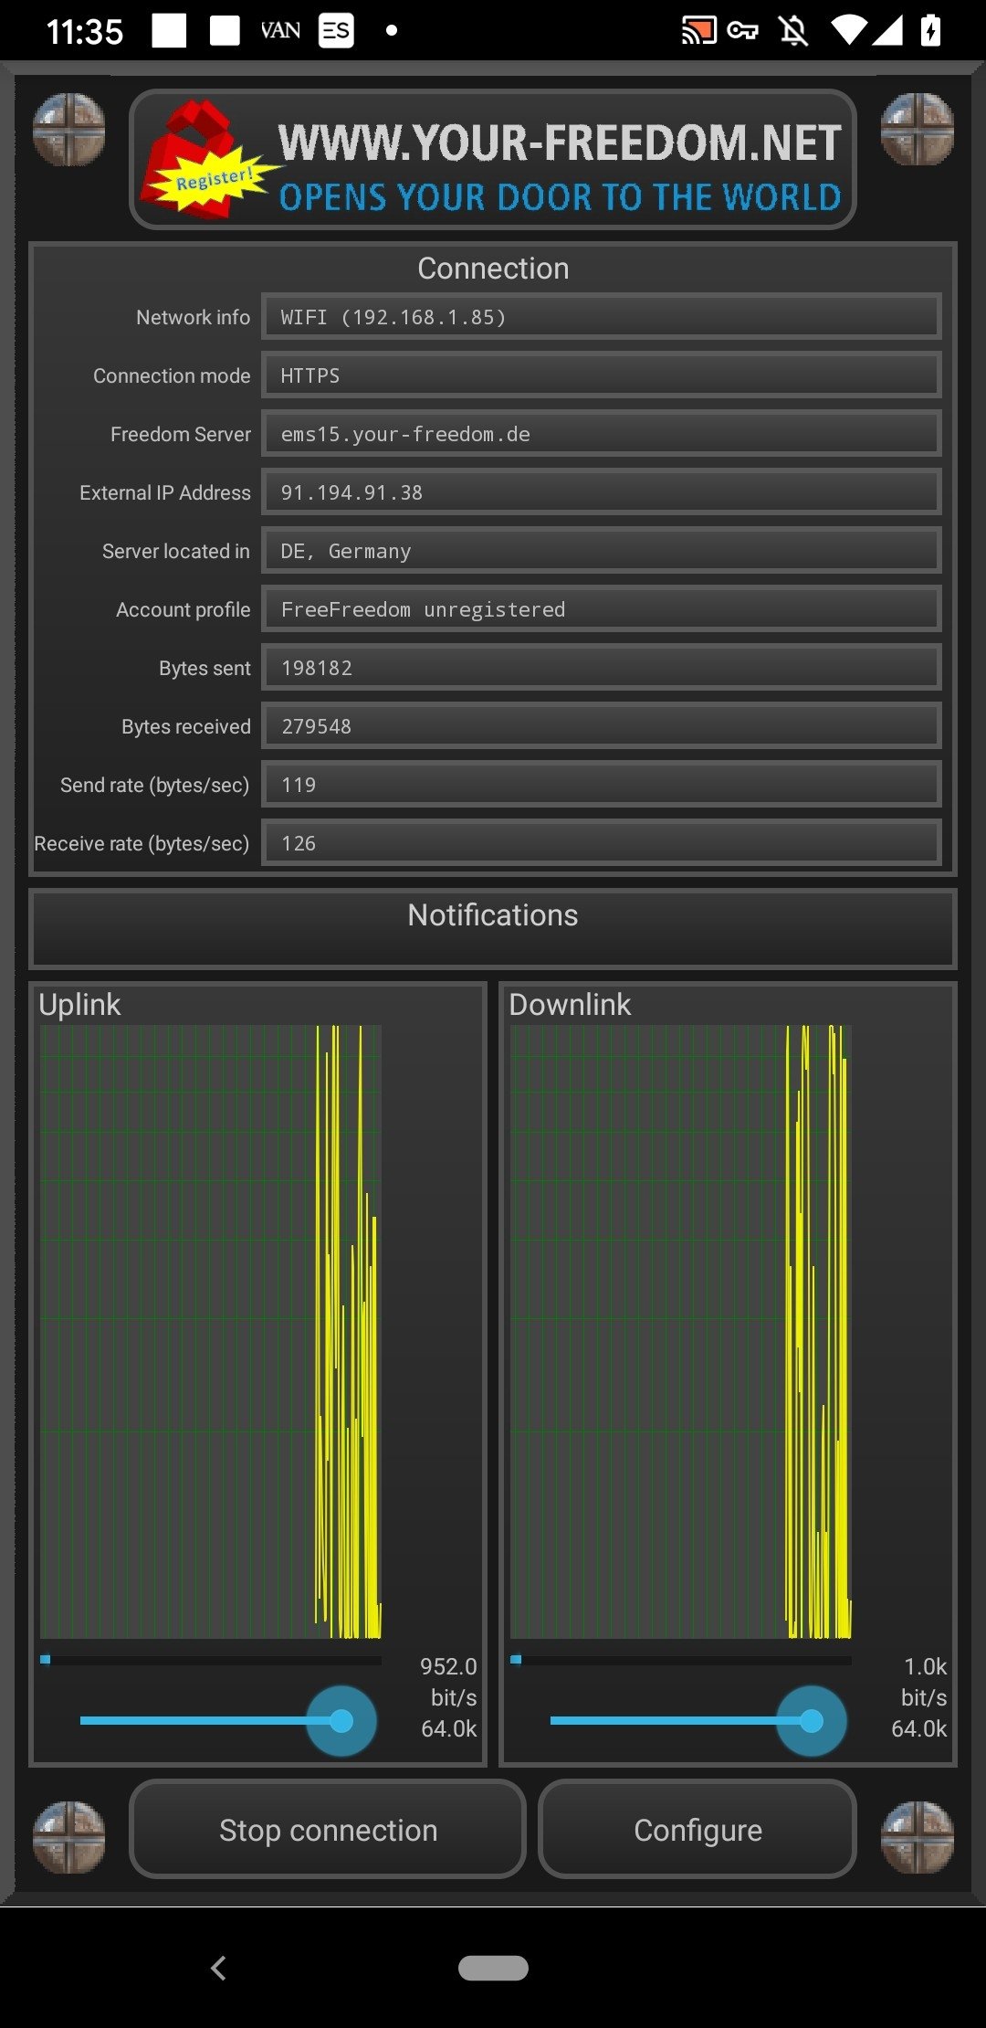Screen dimensions: 986x2028
Task: Tap the muted notifications bell icon
Action: coord(793,31)
